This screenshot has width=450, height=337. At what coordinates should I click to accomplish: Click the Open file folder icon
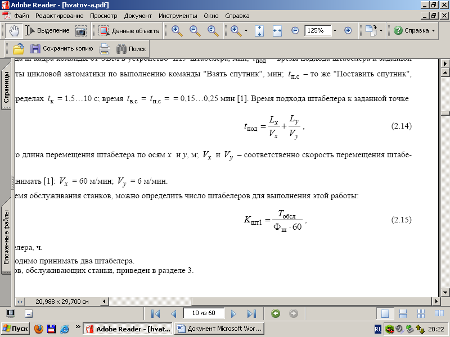[19, 49]
